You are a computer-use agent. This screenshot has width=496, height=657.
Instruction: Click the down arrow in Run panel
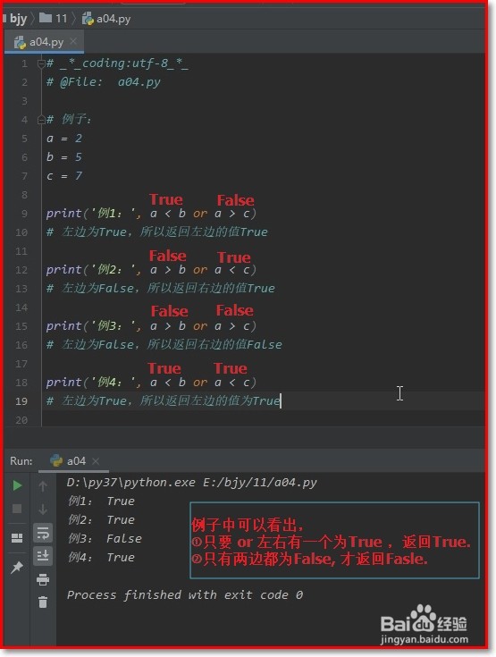click(x=43, y=510)
